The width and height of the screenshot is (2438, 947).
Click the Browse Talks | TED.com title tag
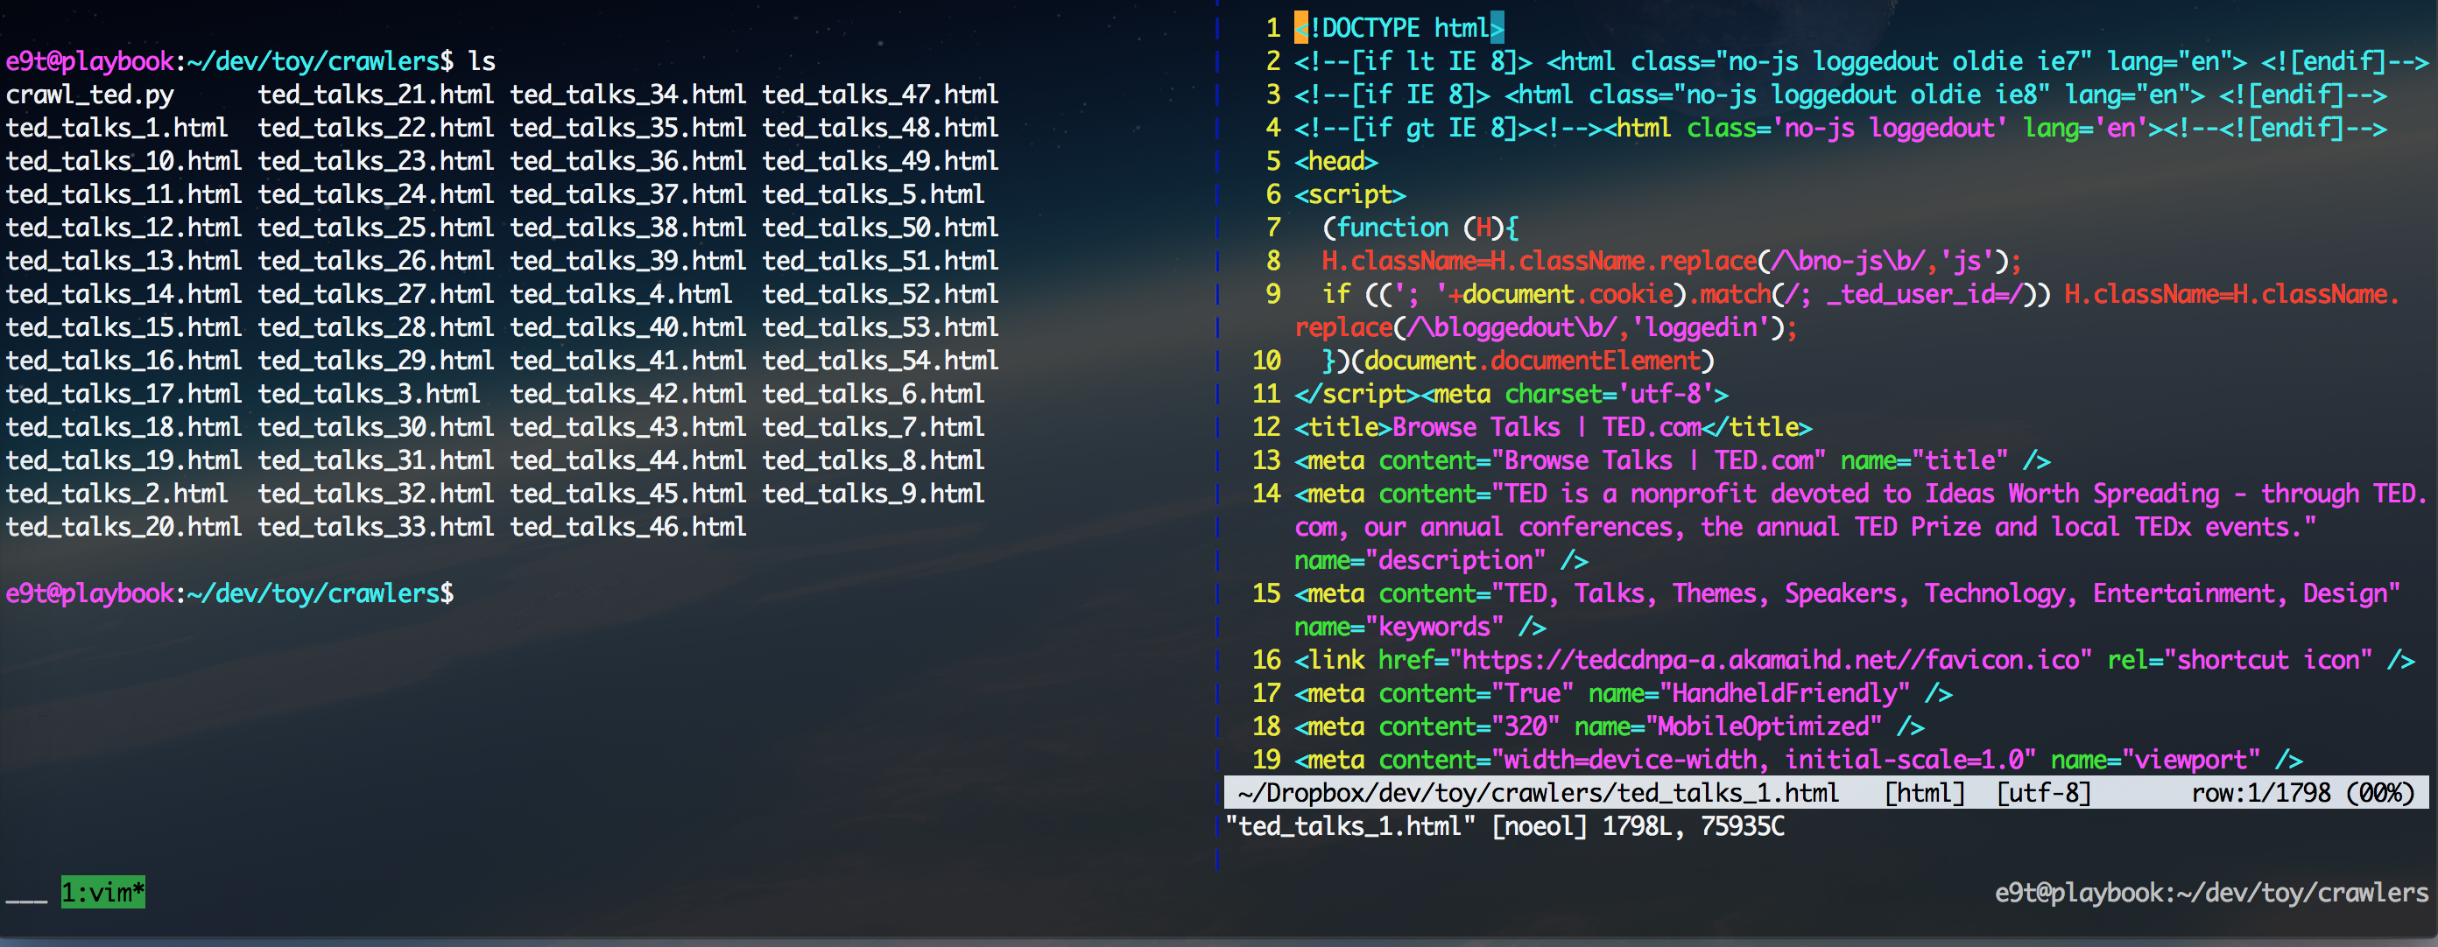pyautogui.click(x=1554, y=426)
